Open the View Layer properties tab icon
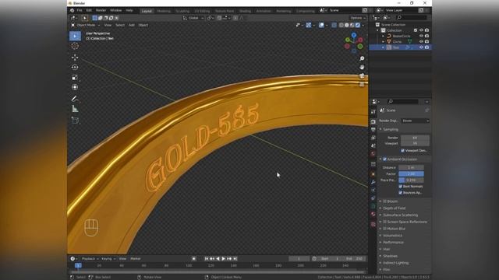 click(373, 138)
